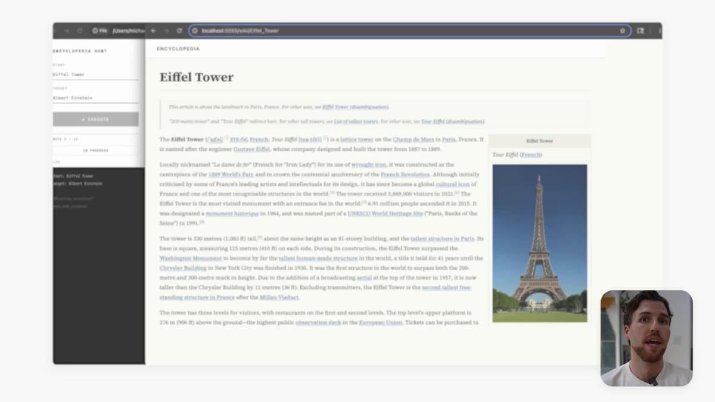Click the Eiffel Tower article heading
Screen dimensions: 715x402
coord(197,77)
